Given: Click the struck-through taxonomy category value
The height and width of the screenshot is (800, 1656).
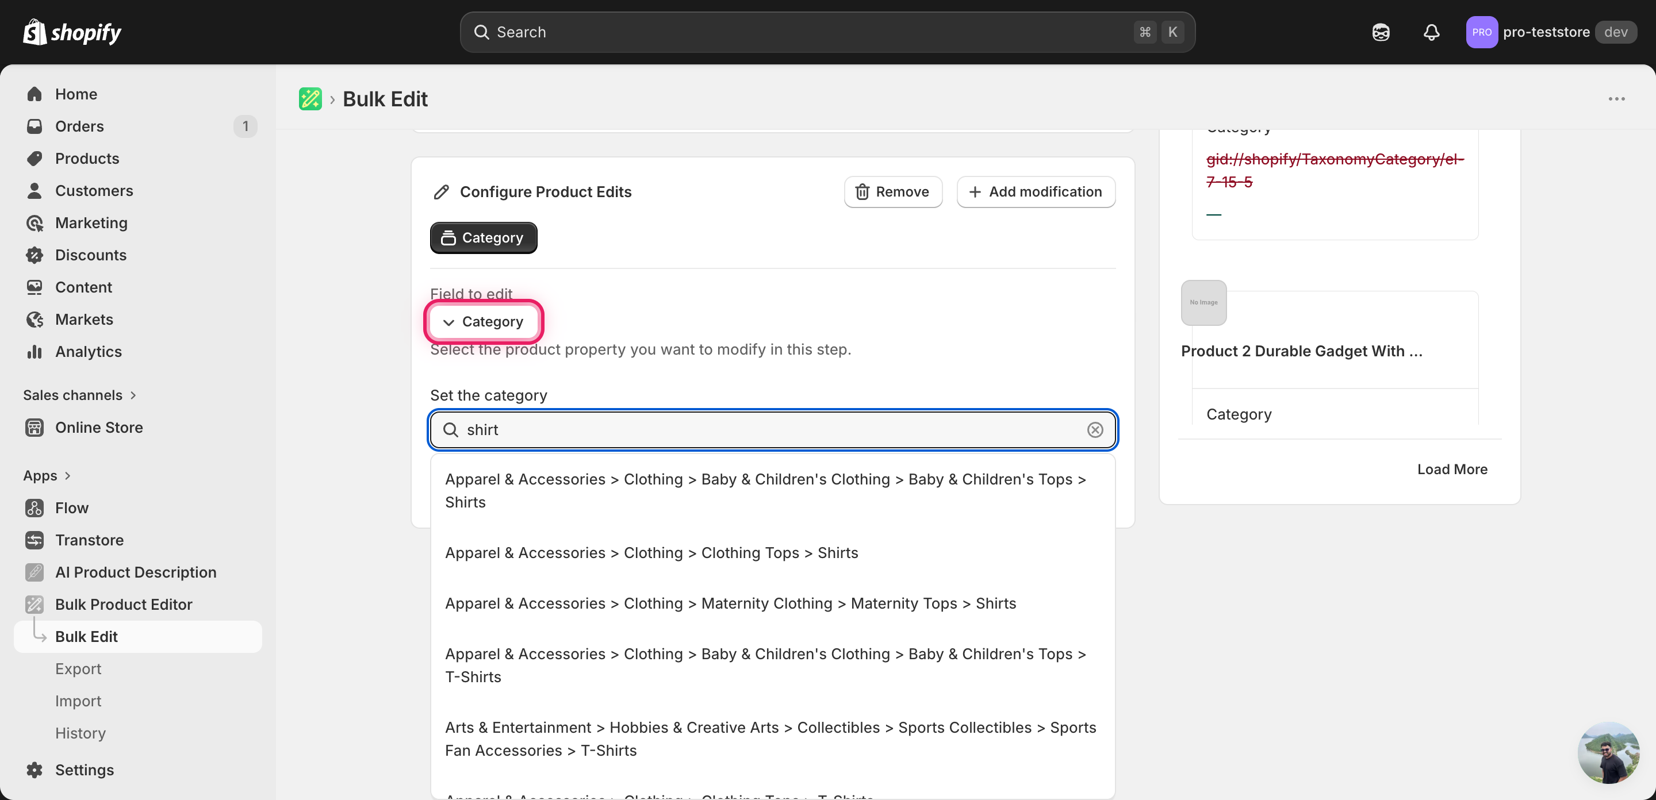Looking at the screenshot, I should 1334,170.
